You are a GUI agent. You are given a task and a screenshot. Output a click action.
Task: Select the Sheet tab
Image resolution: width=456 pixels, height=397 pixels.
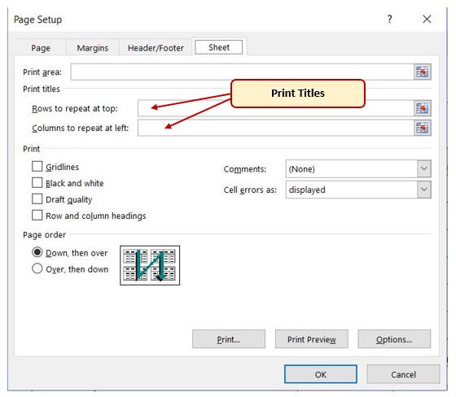219,47
